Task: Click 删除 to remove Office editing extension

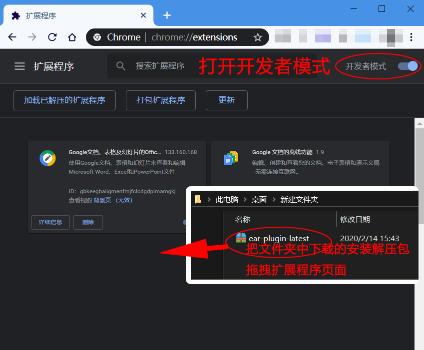Action: coord(88,222)
